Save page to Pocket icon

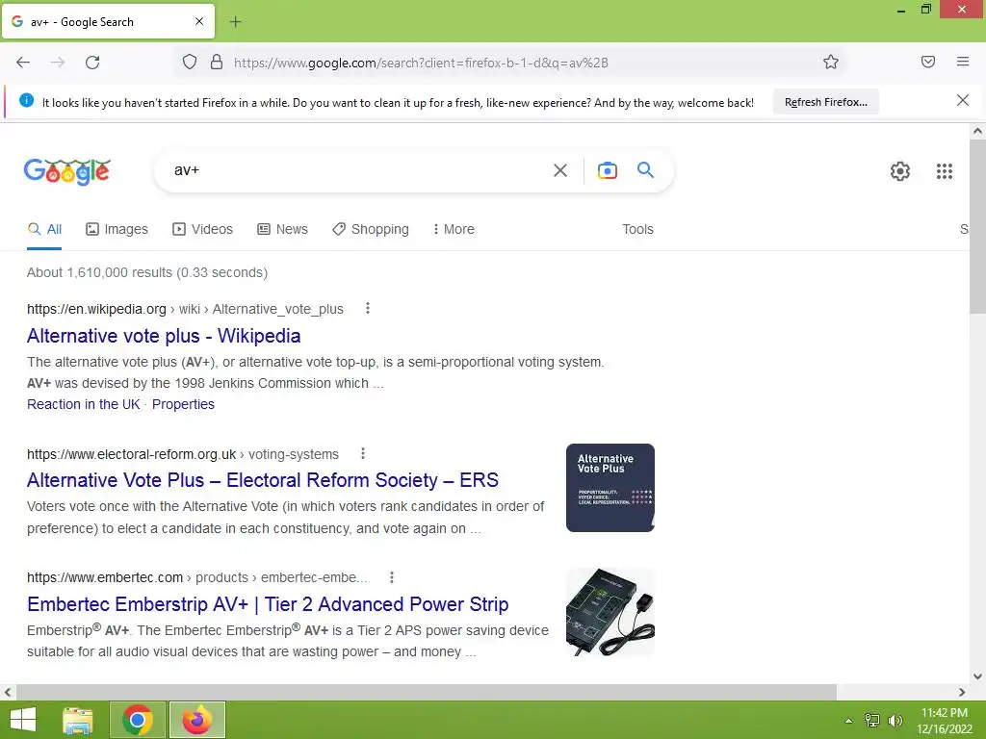coord(928,62)
